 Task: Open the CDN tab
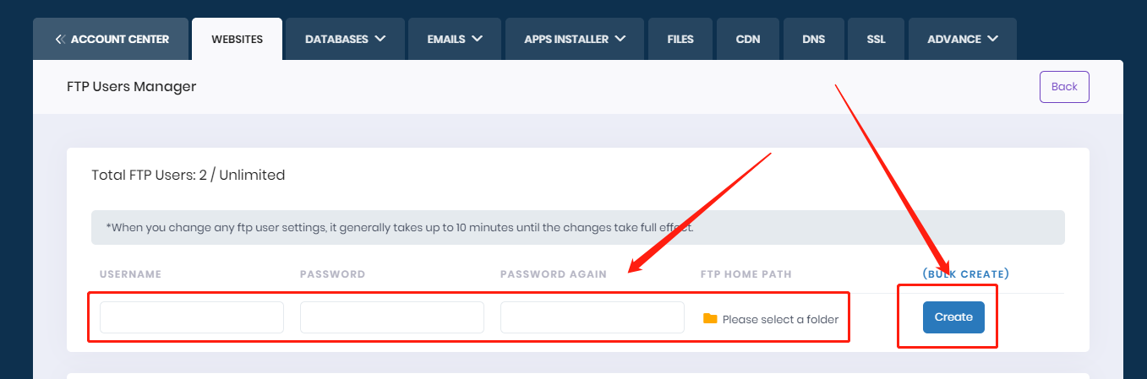(748, 39)
